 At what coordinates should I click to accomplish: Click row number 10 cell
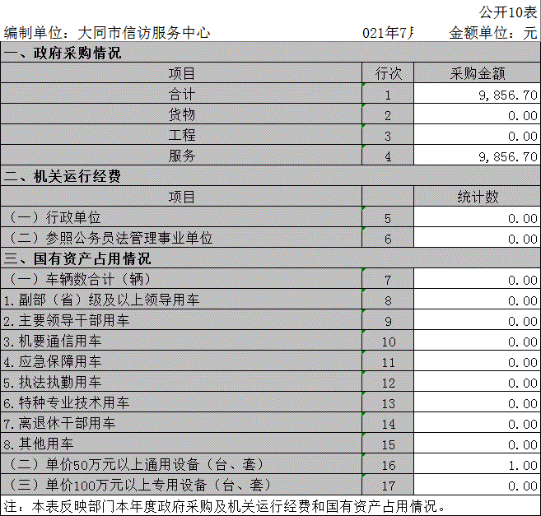pos(388,342)
